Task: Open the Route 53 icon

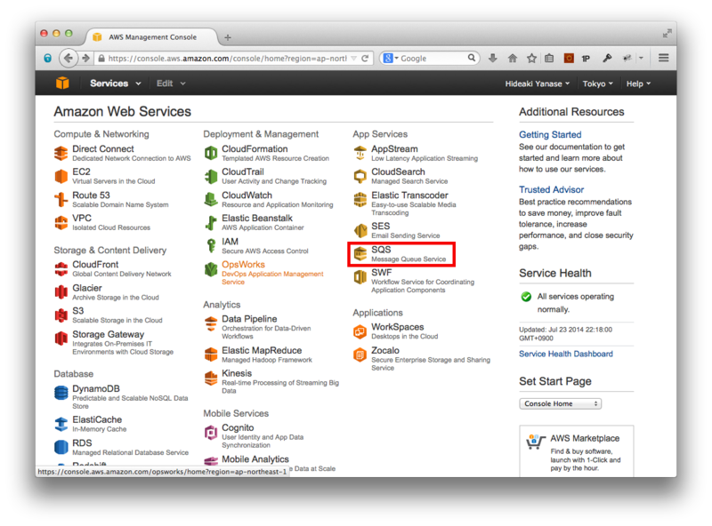Action: pyautogui.click(x=61, y=200)
